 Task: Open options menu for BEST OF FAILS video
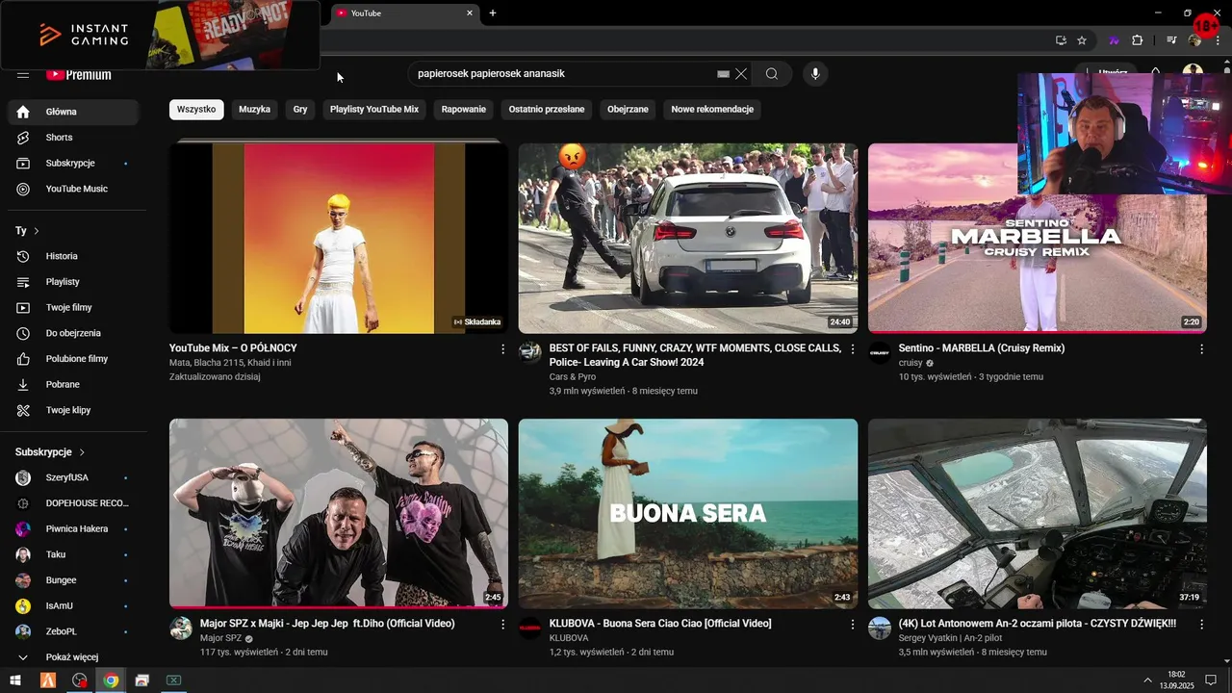[x=852, y=349]
